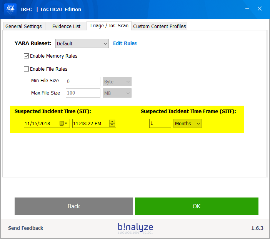This screenshot has height=239, width=270.
Task: Disable the Enable Memory Rules checkbox
Action: coord(27,56)
